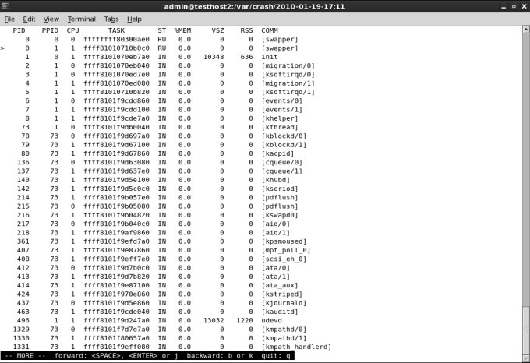The height and width of the screenshot is (363, 530).
Task: Click the %MEM column header
Action: point(182,30)
